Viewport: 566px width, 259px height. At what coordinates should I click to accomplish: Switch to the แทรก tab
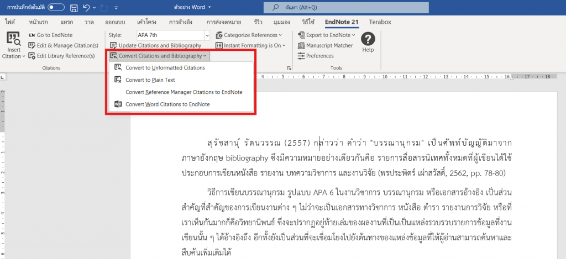[x=66, y=22]
